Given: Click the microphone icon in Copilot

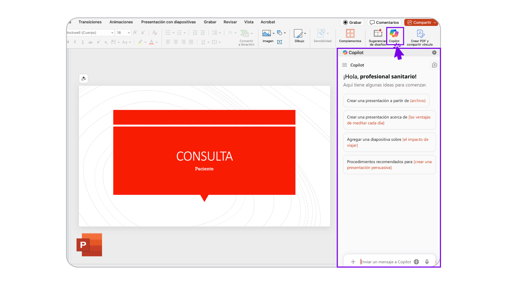Looking at the screenshot, I should (x=427, y=262).
